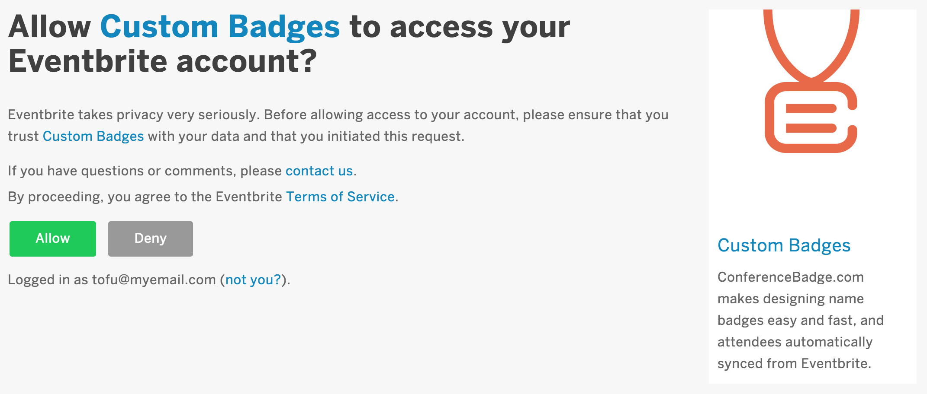
Task: Open Custom Badges link in the heading
Action: (x=220, y=27)
